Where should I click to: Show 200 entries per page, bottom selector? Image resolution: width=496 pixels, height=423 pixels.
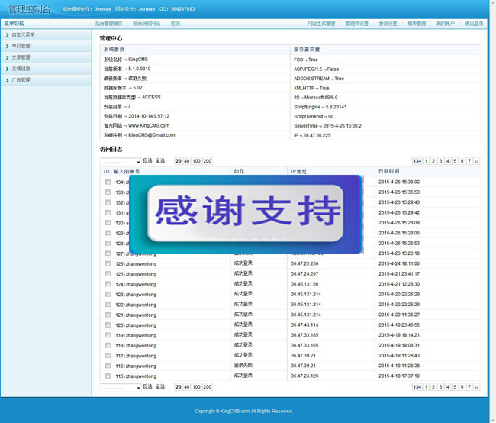pos(208,387)
